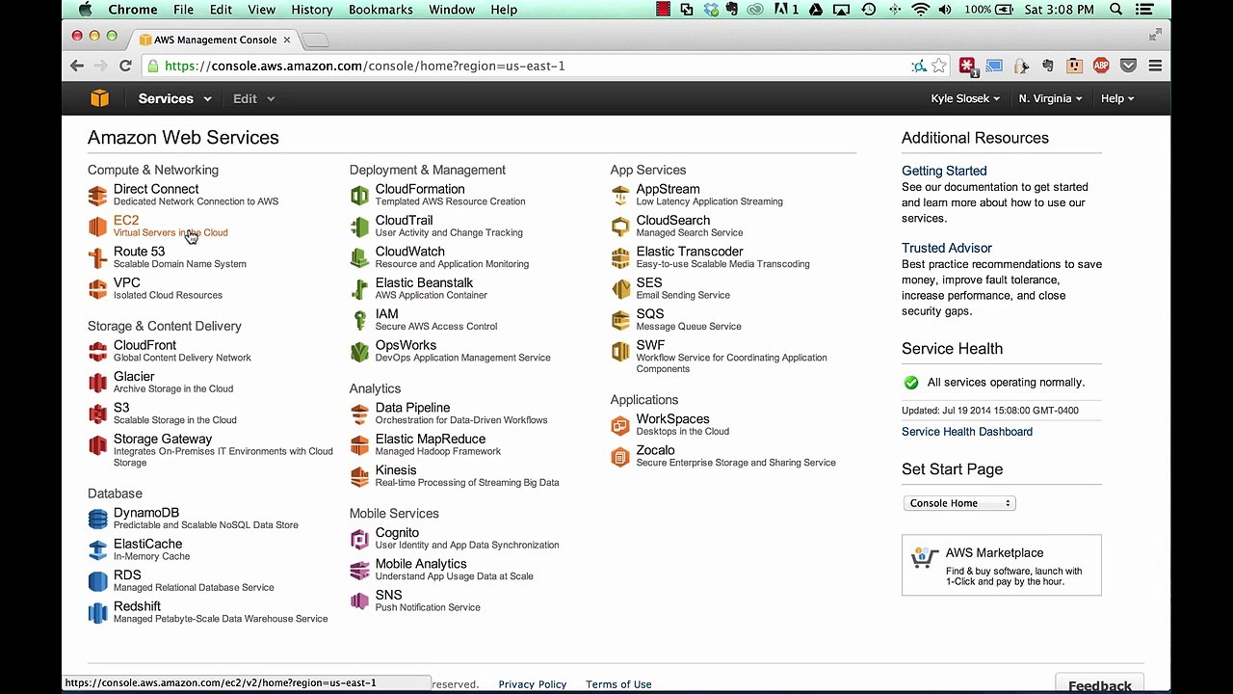Click the Direct Connect service icon
This screenshot has height=694, width=1233.
click(x=97, y=196)
